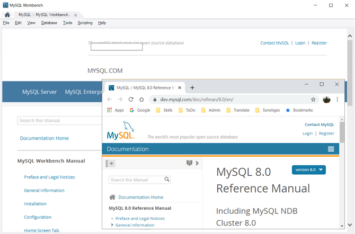Click the Search this Manual field in Workbench
The height and width of the screenshot is (234, 355).
[x=59, y=121]
